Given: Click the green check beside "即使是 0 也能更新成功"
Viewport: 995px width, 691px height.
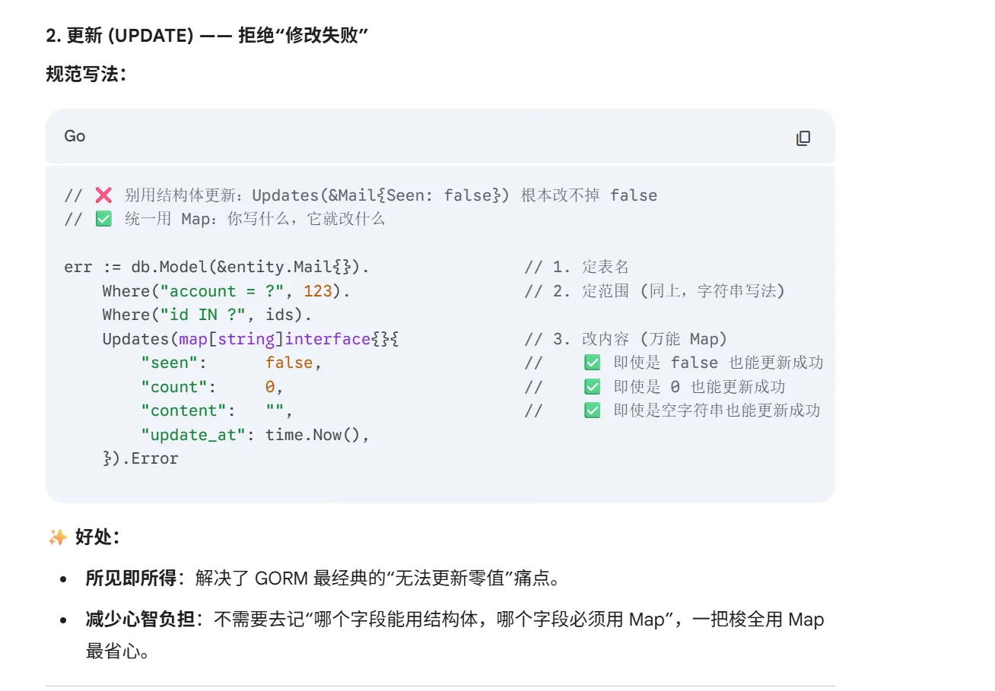Looking at the screenshot, I should point(592,387).
